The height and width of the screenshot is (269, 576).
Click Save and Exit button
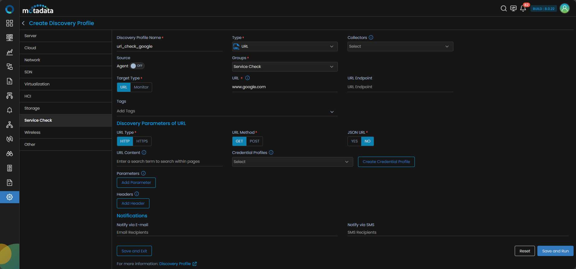(x=134, y=251)
